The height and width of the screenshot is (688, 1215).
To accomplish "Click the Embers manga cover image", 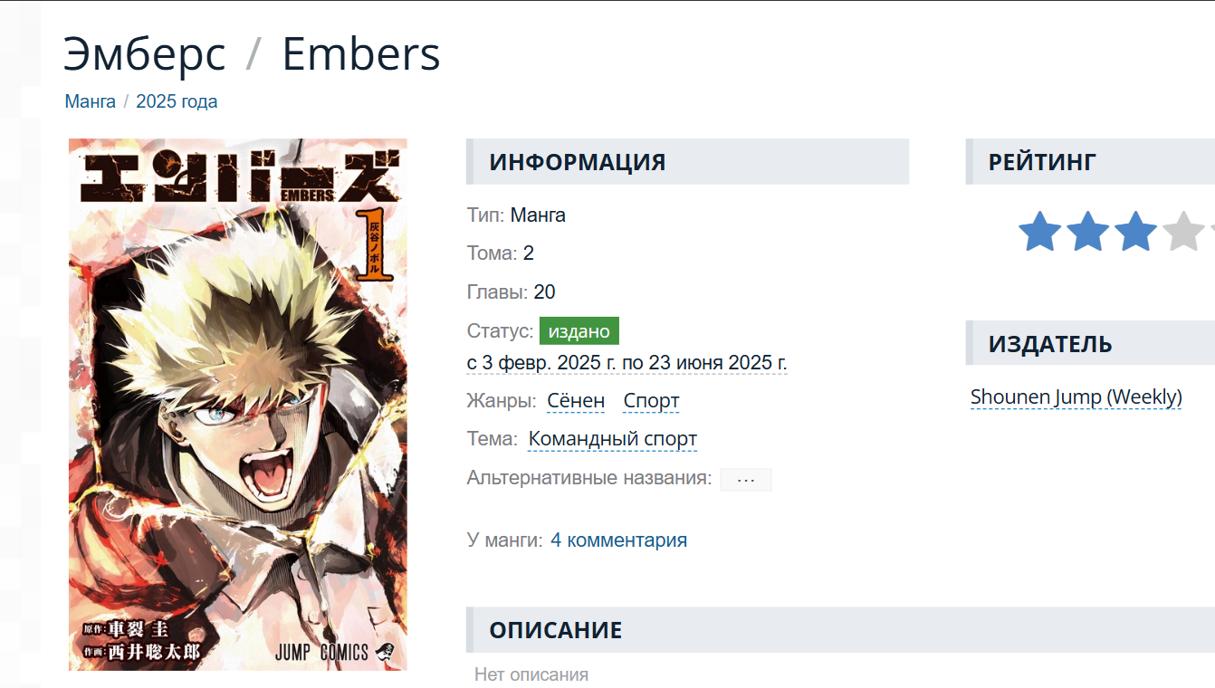I will click(238, 405).
